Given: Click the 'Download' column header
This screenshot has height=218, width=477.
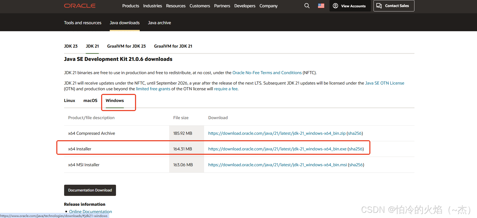Looking at the screenshot, I should [x=218, y=118].
